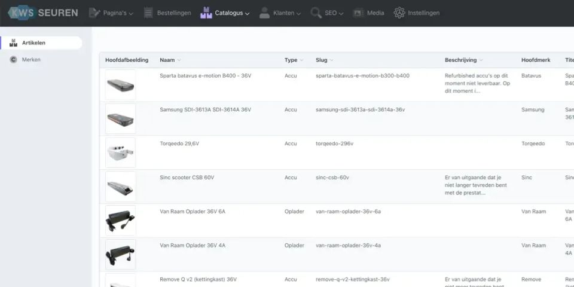The image size is (574, 287).
Task: Click slug 'samsung-sdi-3613a-sdi-3614a-36v'
Action: pos(360,109)
